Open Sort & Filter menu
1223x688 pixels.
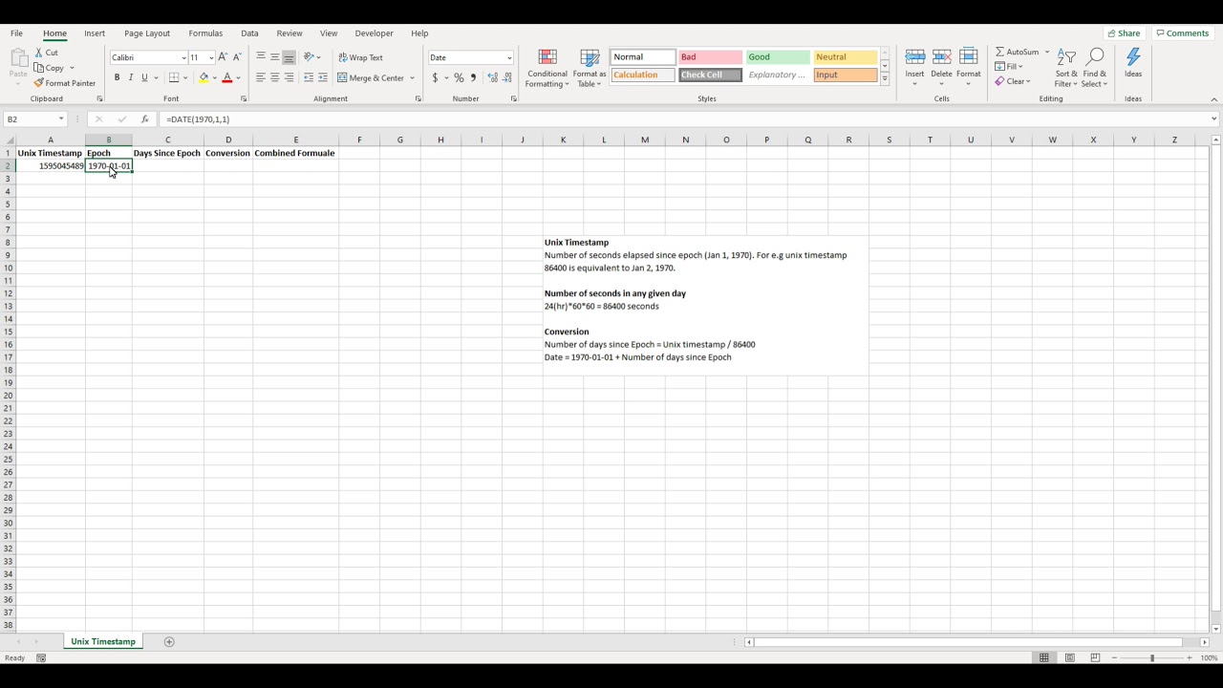tap(1066, 68)
